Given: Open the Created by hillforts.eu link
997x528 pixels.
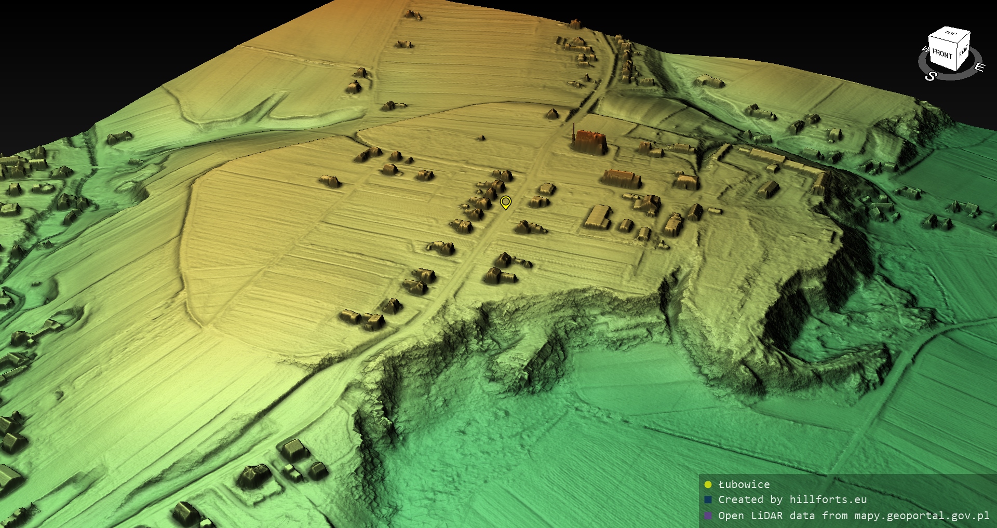Looking at the screenshot, I should pyautogui.click(x=792, y=499).
